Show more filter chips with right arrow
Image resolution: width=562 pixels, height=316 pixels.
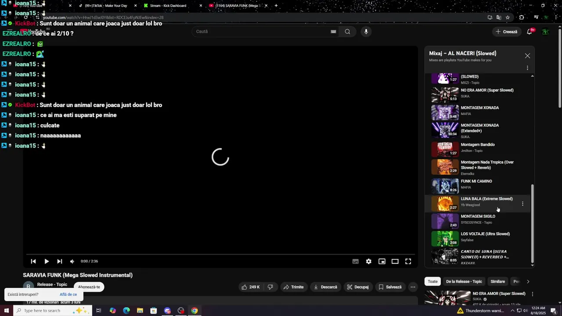tap(528, 281)
